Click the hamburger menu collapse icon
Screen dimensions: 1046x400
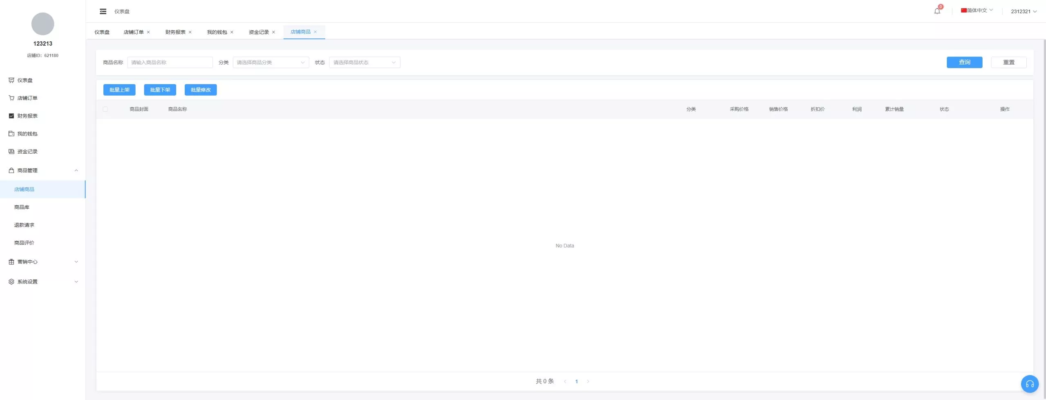click(x=103, y=11)
